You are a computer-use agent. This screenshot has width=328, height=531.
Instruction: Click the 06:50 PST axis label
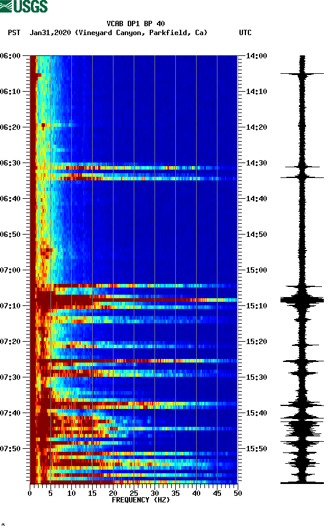tap(10, 235)
